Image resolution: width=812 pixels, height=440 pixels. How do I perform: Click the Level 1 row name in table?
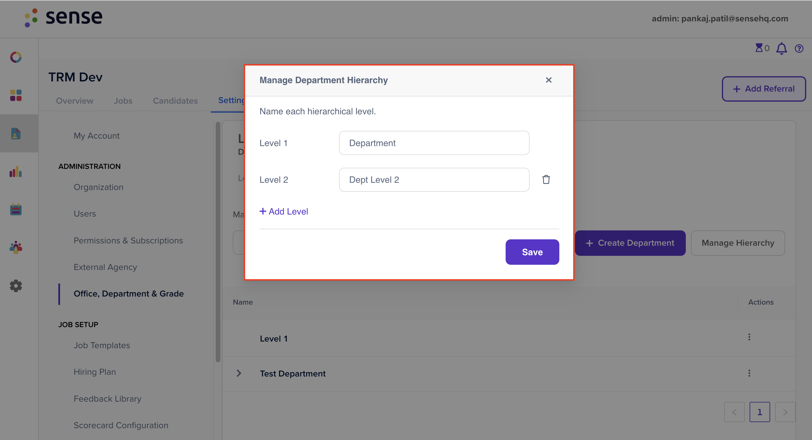coord(274,338)
